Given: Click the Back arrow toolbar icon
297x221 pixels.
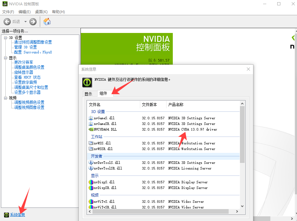Looking at the screenshot, I should [7, 22].
